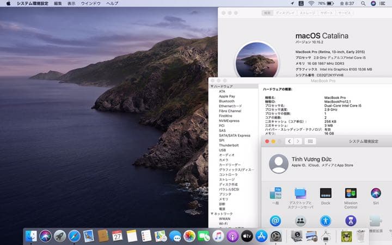Image resolution: width=392 pixels, height=245 pixels.
Task: Select Fibre Channel in hardware list
Action: coord(230,111)
